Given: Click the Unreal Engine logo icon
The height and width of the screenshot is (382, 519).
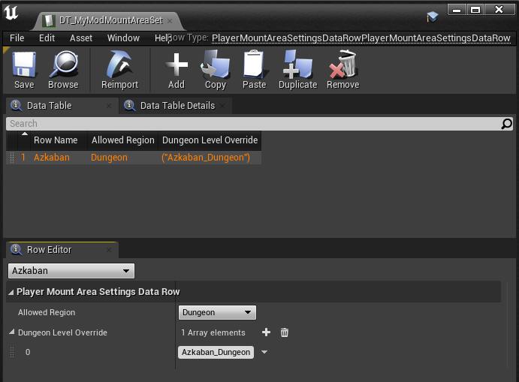Looking at the screenshot, I should pyautogui.click(x=11, y=13).
